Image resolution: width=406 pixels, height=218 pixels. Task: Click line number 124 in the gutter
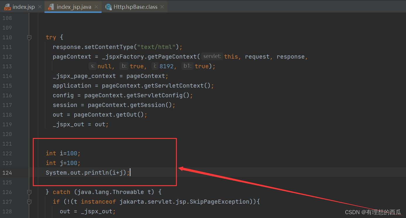tap(7, 173)
